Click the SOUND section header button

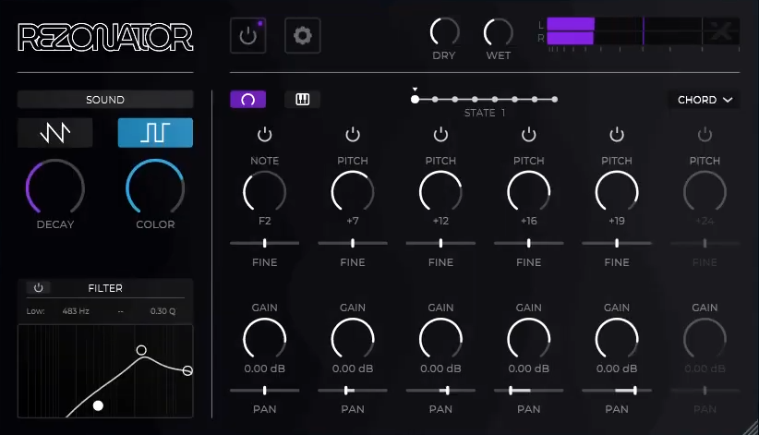click(105, 100)
